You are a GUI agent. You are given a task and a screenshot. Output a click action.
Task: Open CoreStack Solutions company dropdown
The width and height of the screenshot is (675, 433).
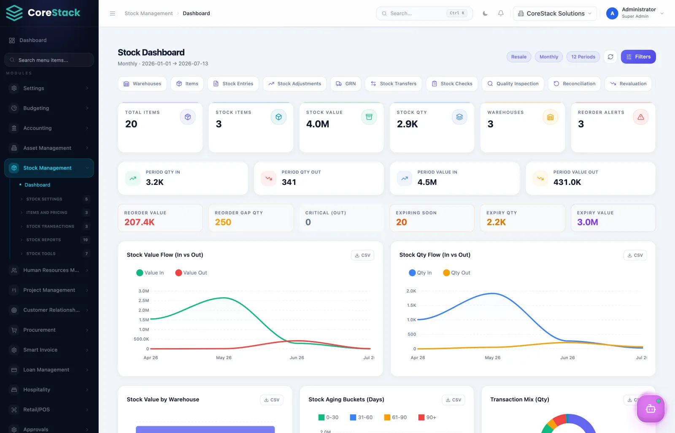tap(555, 14)
